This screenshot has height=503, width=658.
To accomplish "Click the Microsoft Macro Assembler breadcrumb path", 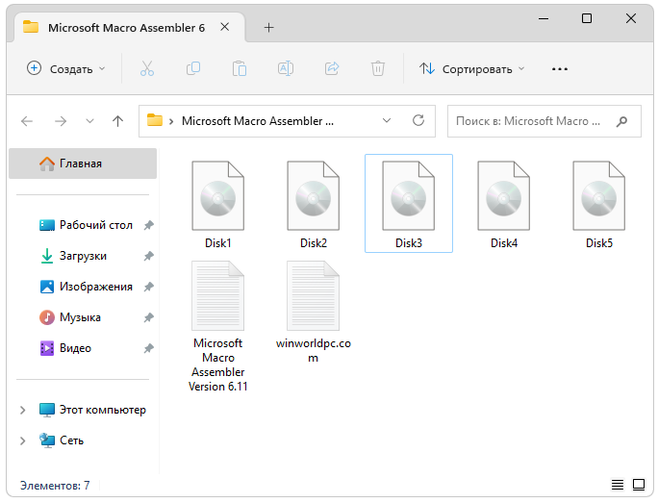I will tap(258, 121).
